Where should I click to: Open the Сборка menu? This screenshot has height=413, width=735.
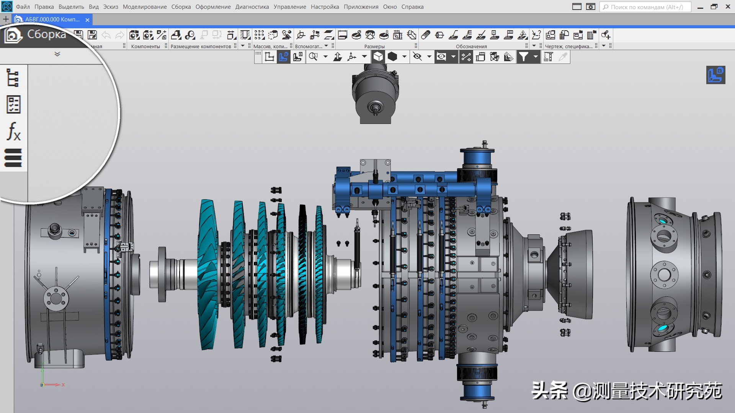point(181,7)
